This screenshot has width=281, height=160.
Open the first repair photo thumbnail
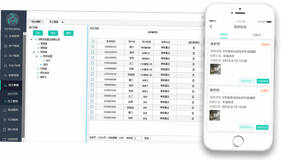(215, 69)
